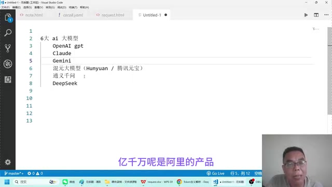Start Go Live server
Image resolution: width=332 pixels, height=187 pixels.
pyautogui.click(x=216, y=173)
